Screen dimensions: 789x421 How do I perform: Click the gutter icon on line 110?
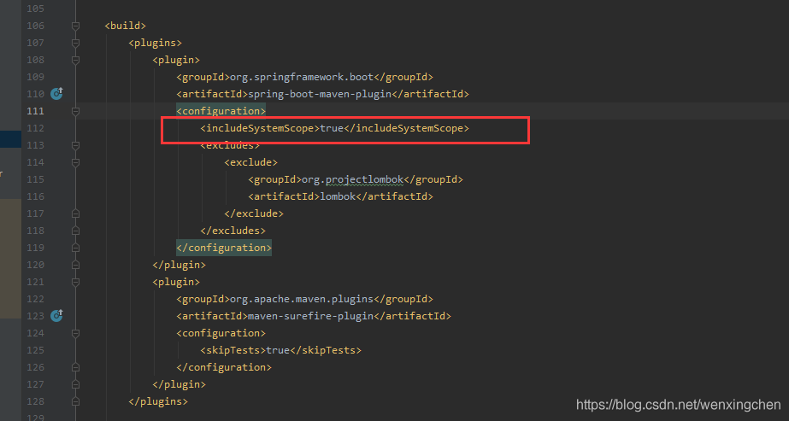click(x=57, y=93)
